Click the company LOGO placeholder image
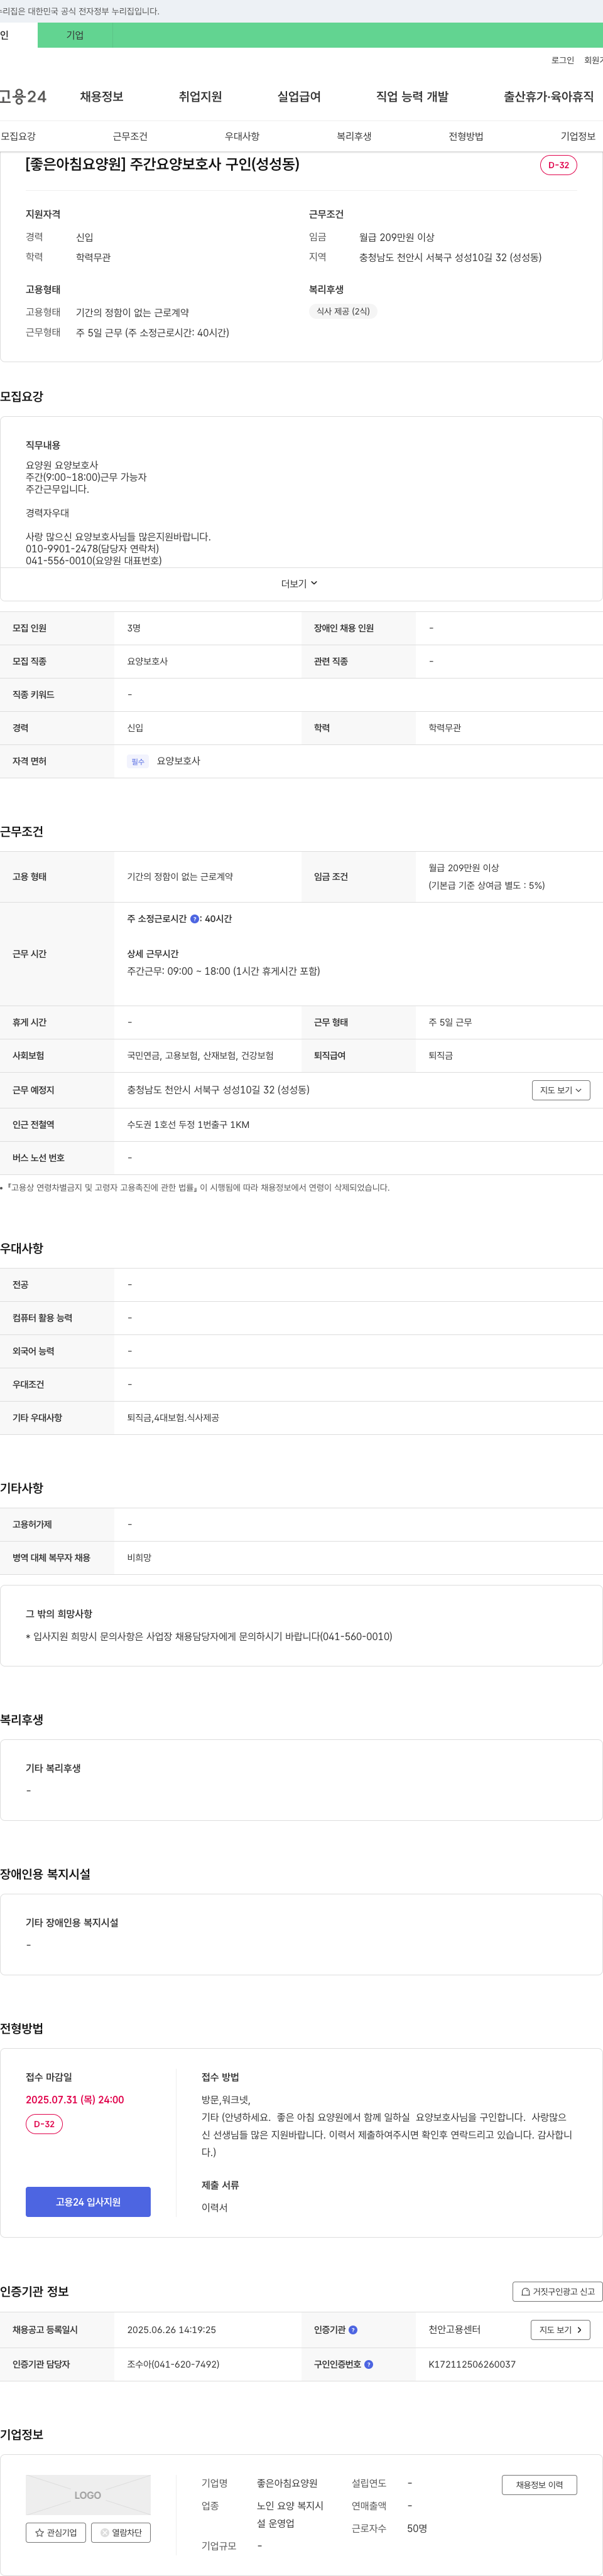This screenshot has width=603, height=2576. tap(88, 2494)
